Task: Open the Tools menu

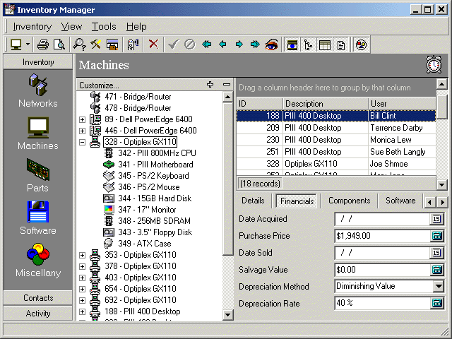Action: tap(104, 27)
